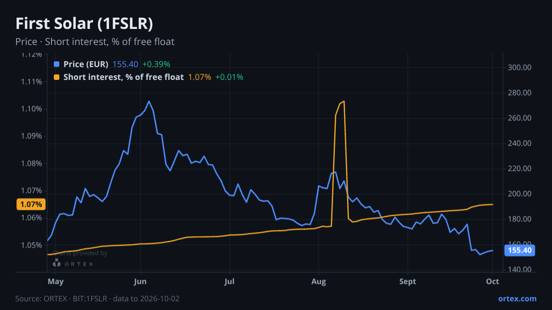Click the 1.09% left axis label
The height and width of the screenshot is (310, 552).
pos(32,136)
